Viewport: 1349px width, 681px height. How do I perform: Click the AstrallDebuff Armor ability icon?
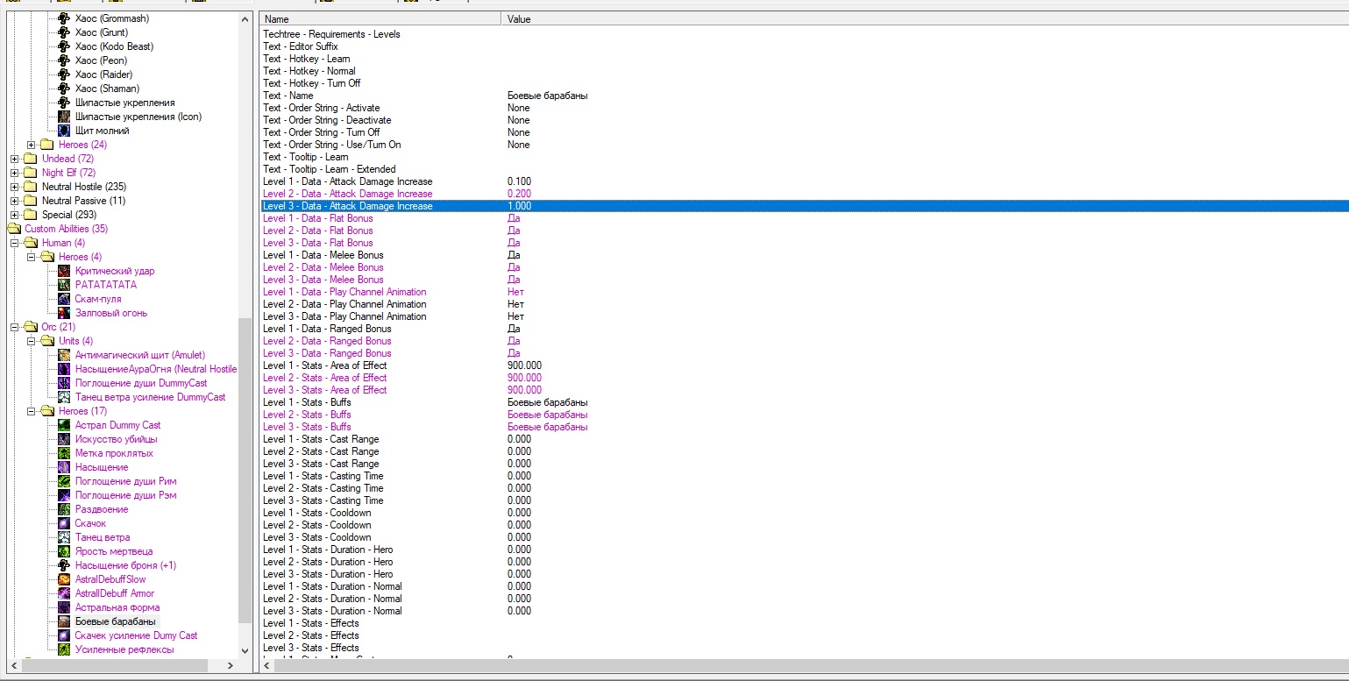point(64,593)
